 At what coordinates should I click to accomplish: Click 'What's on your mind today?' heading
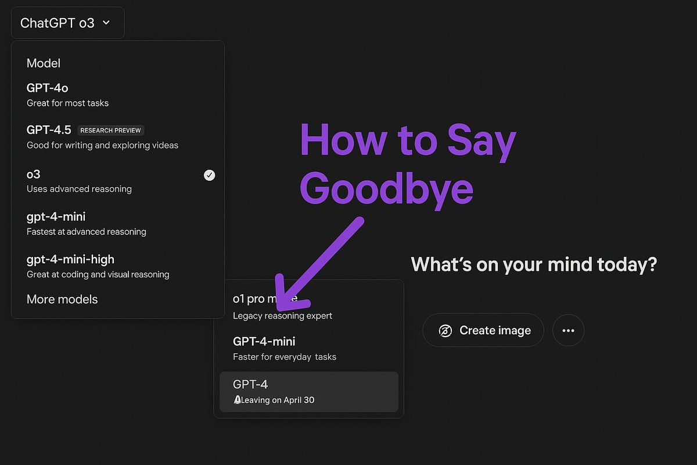tap(534, 264)
